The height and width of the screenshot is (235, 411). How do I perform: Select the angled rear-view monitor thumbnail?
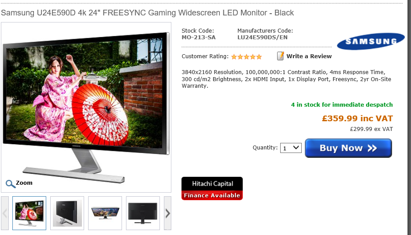click(x=67, y=213)
